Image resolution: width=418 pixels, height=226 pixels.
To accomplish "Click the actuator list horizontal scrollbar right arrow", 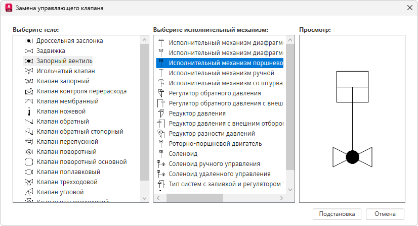I will tap(281, 198).
